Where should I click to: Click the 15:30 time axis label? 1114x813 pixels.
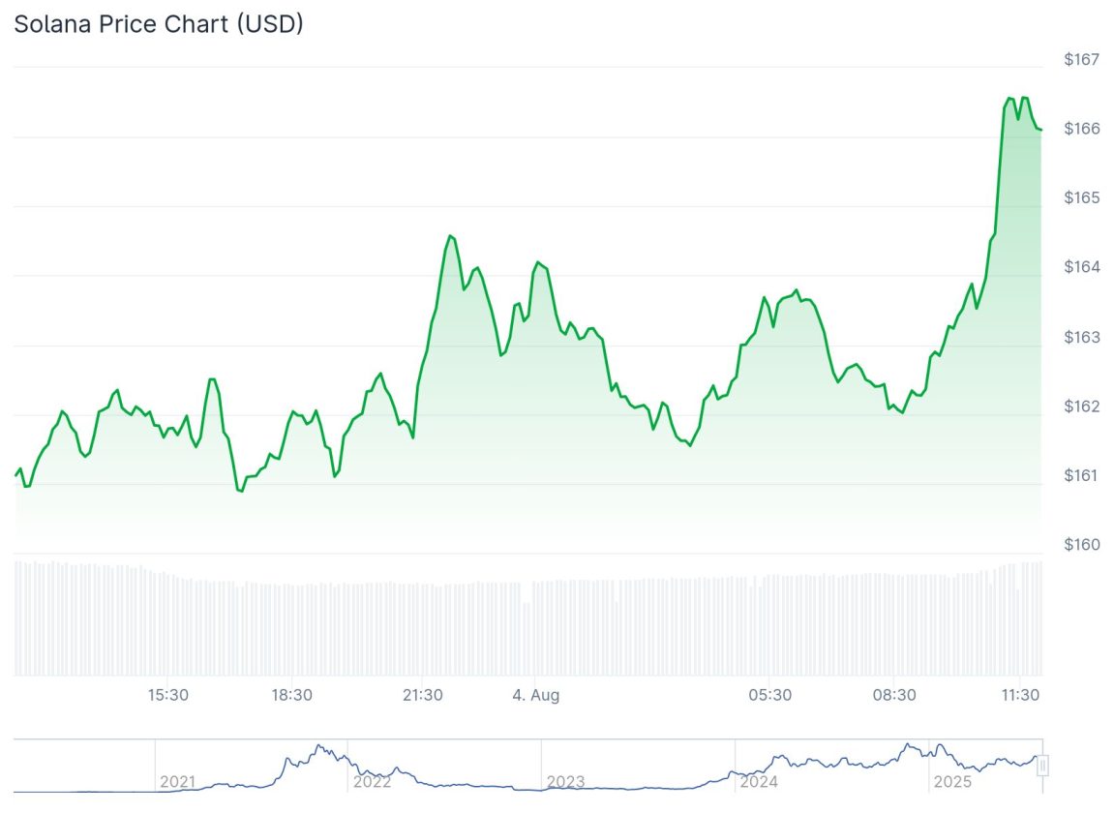click(x=167, y=694)
